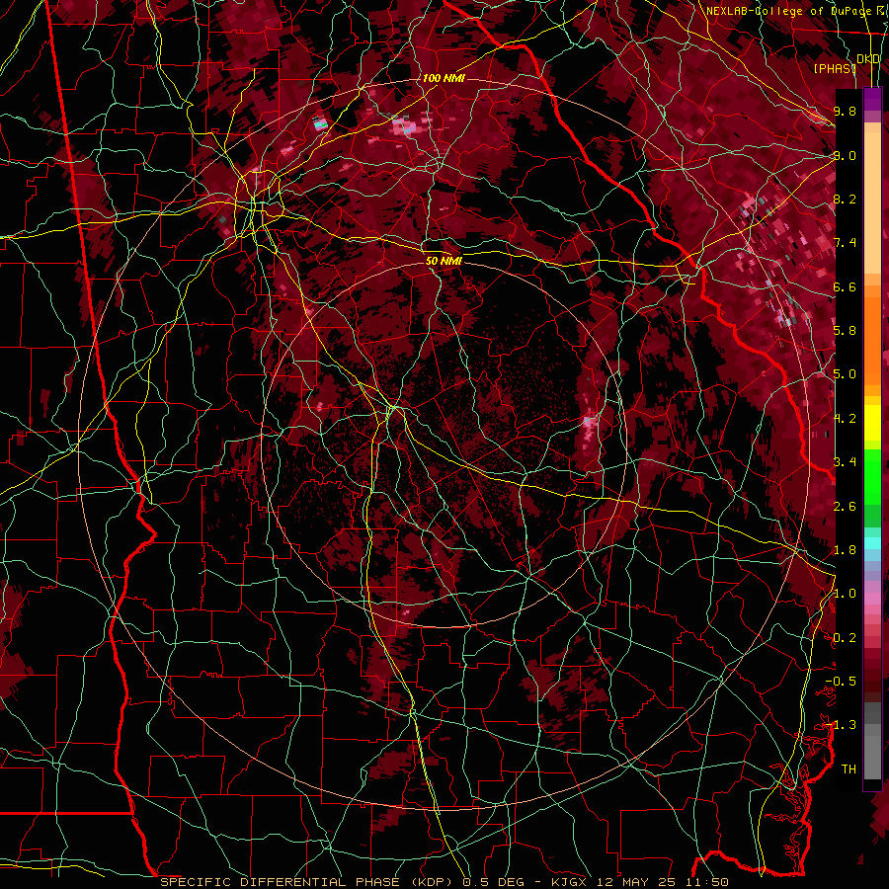Viewport: 889px width, 889px height.
Task: Click the 1.8 value on the color scale
Action: click(845, 550)
